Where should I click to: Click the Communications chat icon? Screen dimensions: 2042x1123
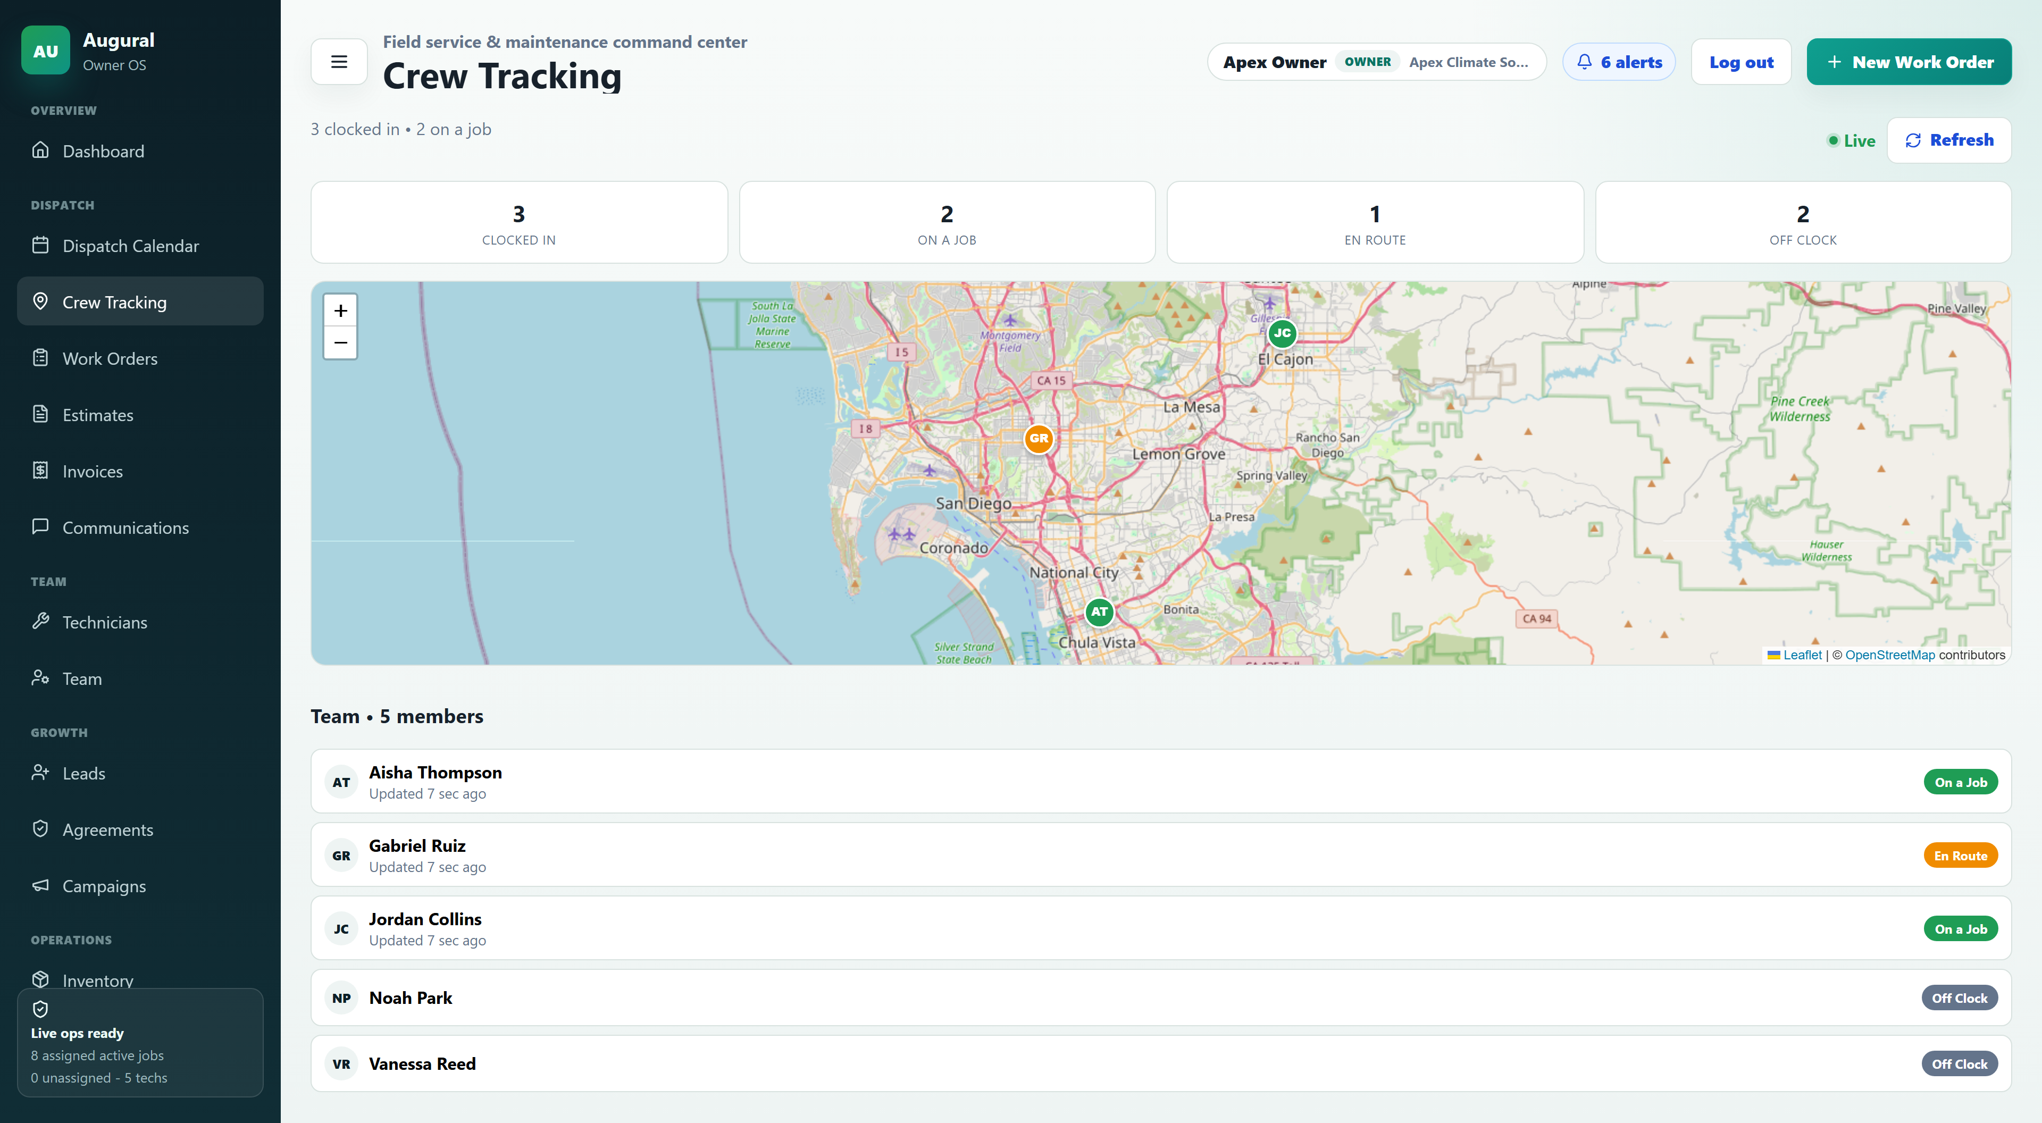(x=40, y=527)
